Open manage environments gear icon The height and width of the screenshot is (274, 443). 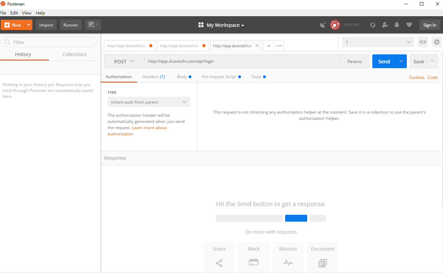(437, 42)
